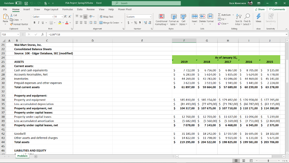Click AutoSum sigma button
This screenshot has width=289, height=163.
[224, 15]
